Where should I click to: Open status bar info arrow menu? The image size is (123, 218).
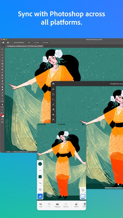31,152
